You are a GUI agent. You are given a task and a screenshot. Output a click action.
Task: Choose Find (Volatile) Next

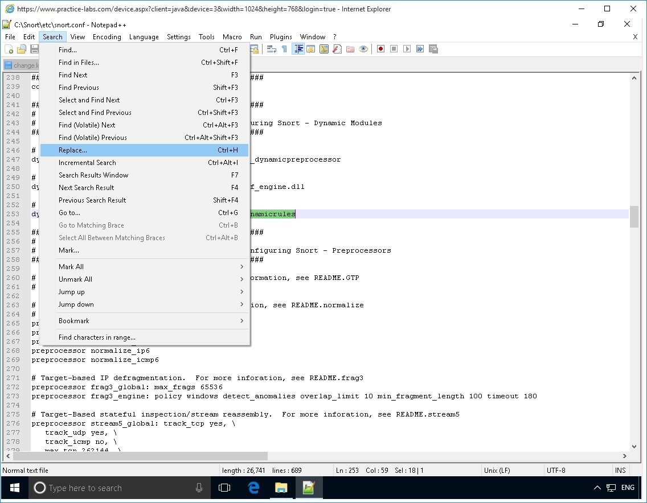click(x=145, y=125)
